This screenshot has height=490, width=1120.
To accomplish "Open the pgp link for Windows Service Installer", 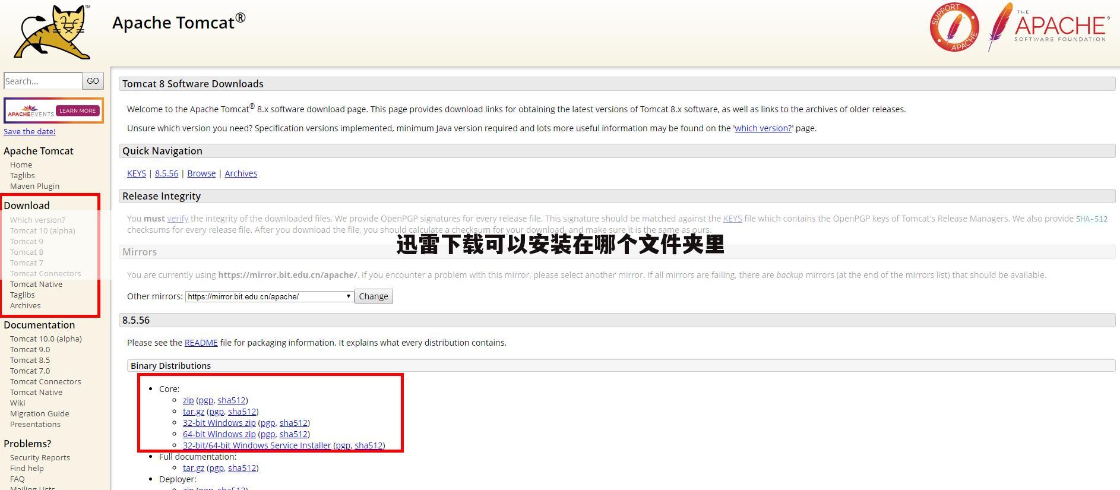I will pyautogui.click(x=343, y=445).
